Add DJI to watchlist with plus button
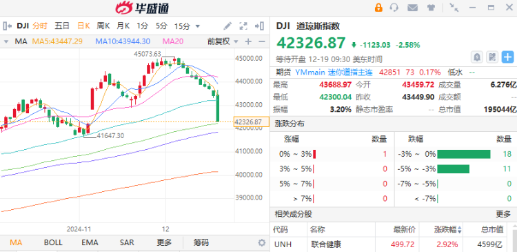Image resolution: width=517 pixels, height=252 pixels. 507,57
